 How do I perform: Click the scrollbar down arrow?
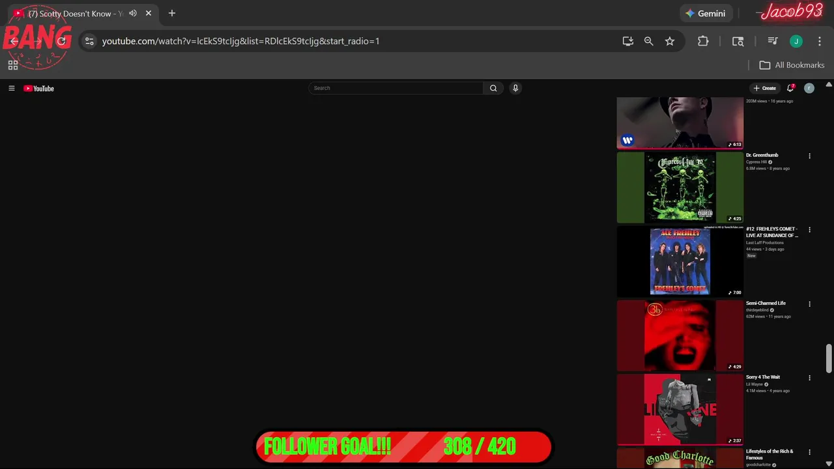tap(829, 464)
